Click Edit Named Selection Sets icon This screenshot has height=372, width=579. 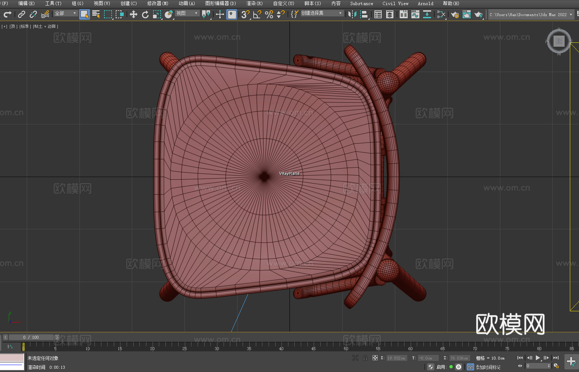tap(295, 14)
